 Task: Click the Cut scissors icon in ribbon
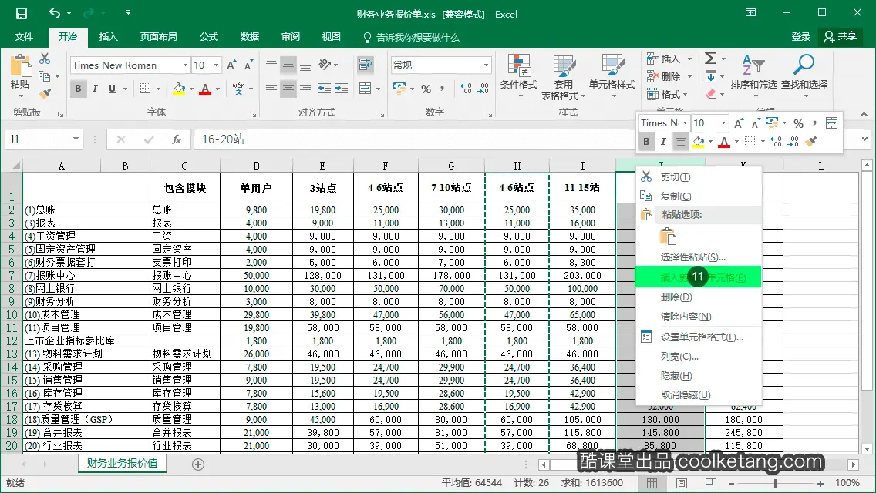(x=45, y=59)
